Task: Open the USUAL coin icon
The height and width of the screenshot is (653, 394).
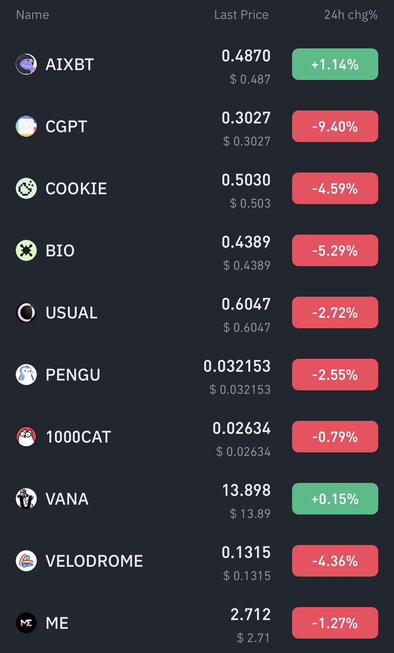Action: pyautogui.click(x=26, y=313)
